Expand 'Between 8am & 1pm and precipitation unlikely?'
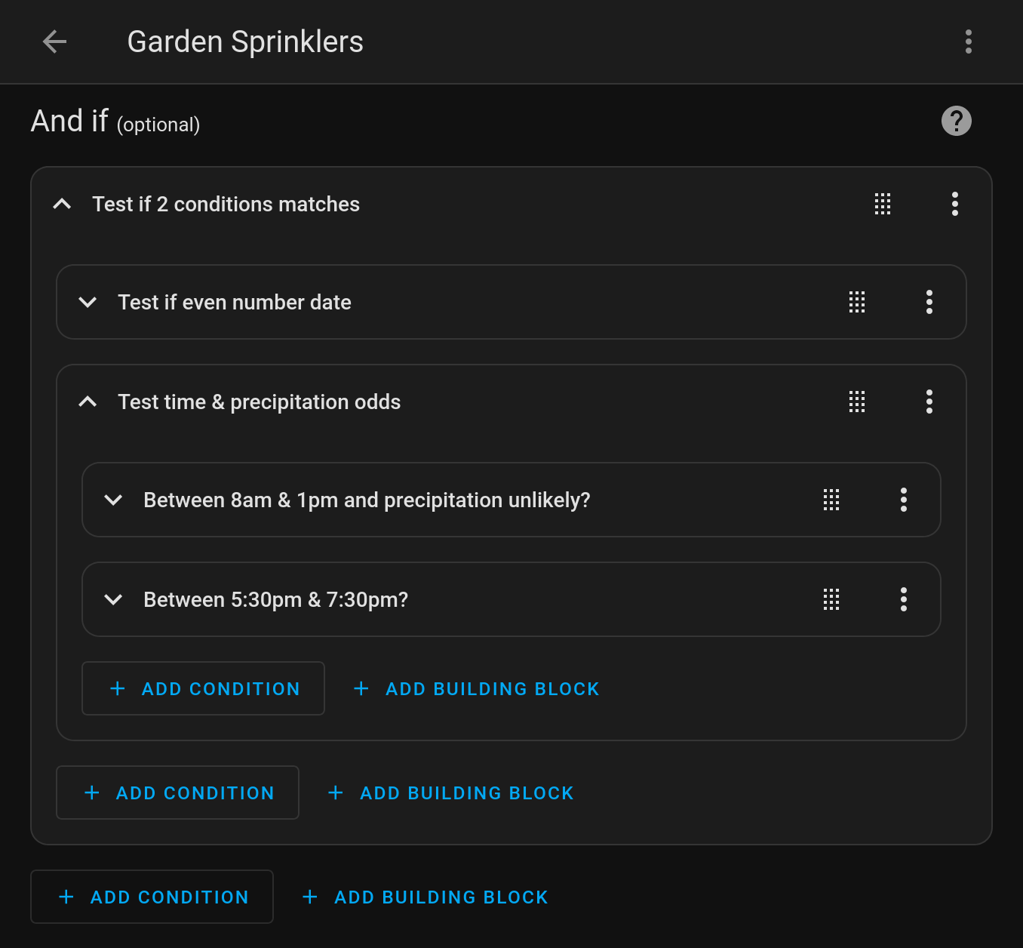Image resolution: width=1023 pixels, height=948 pixels. 114,500
